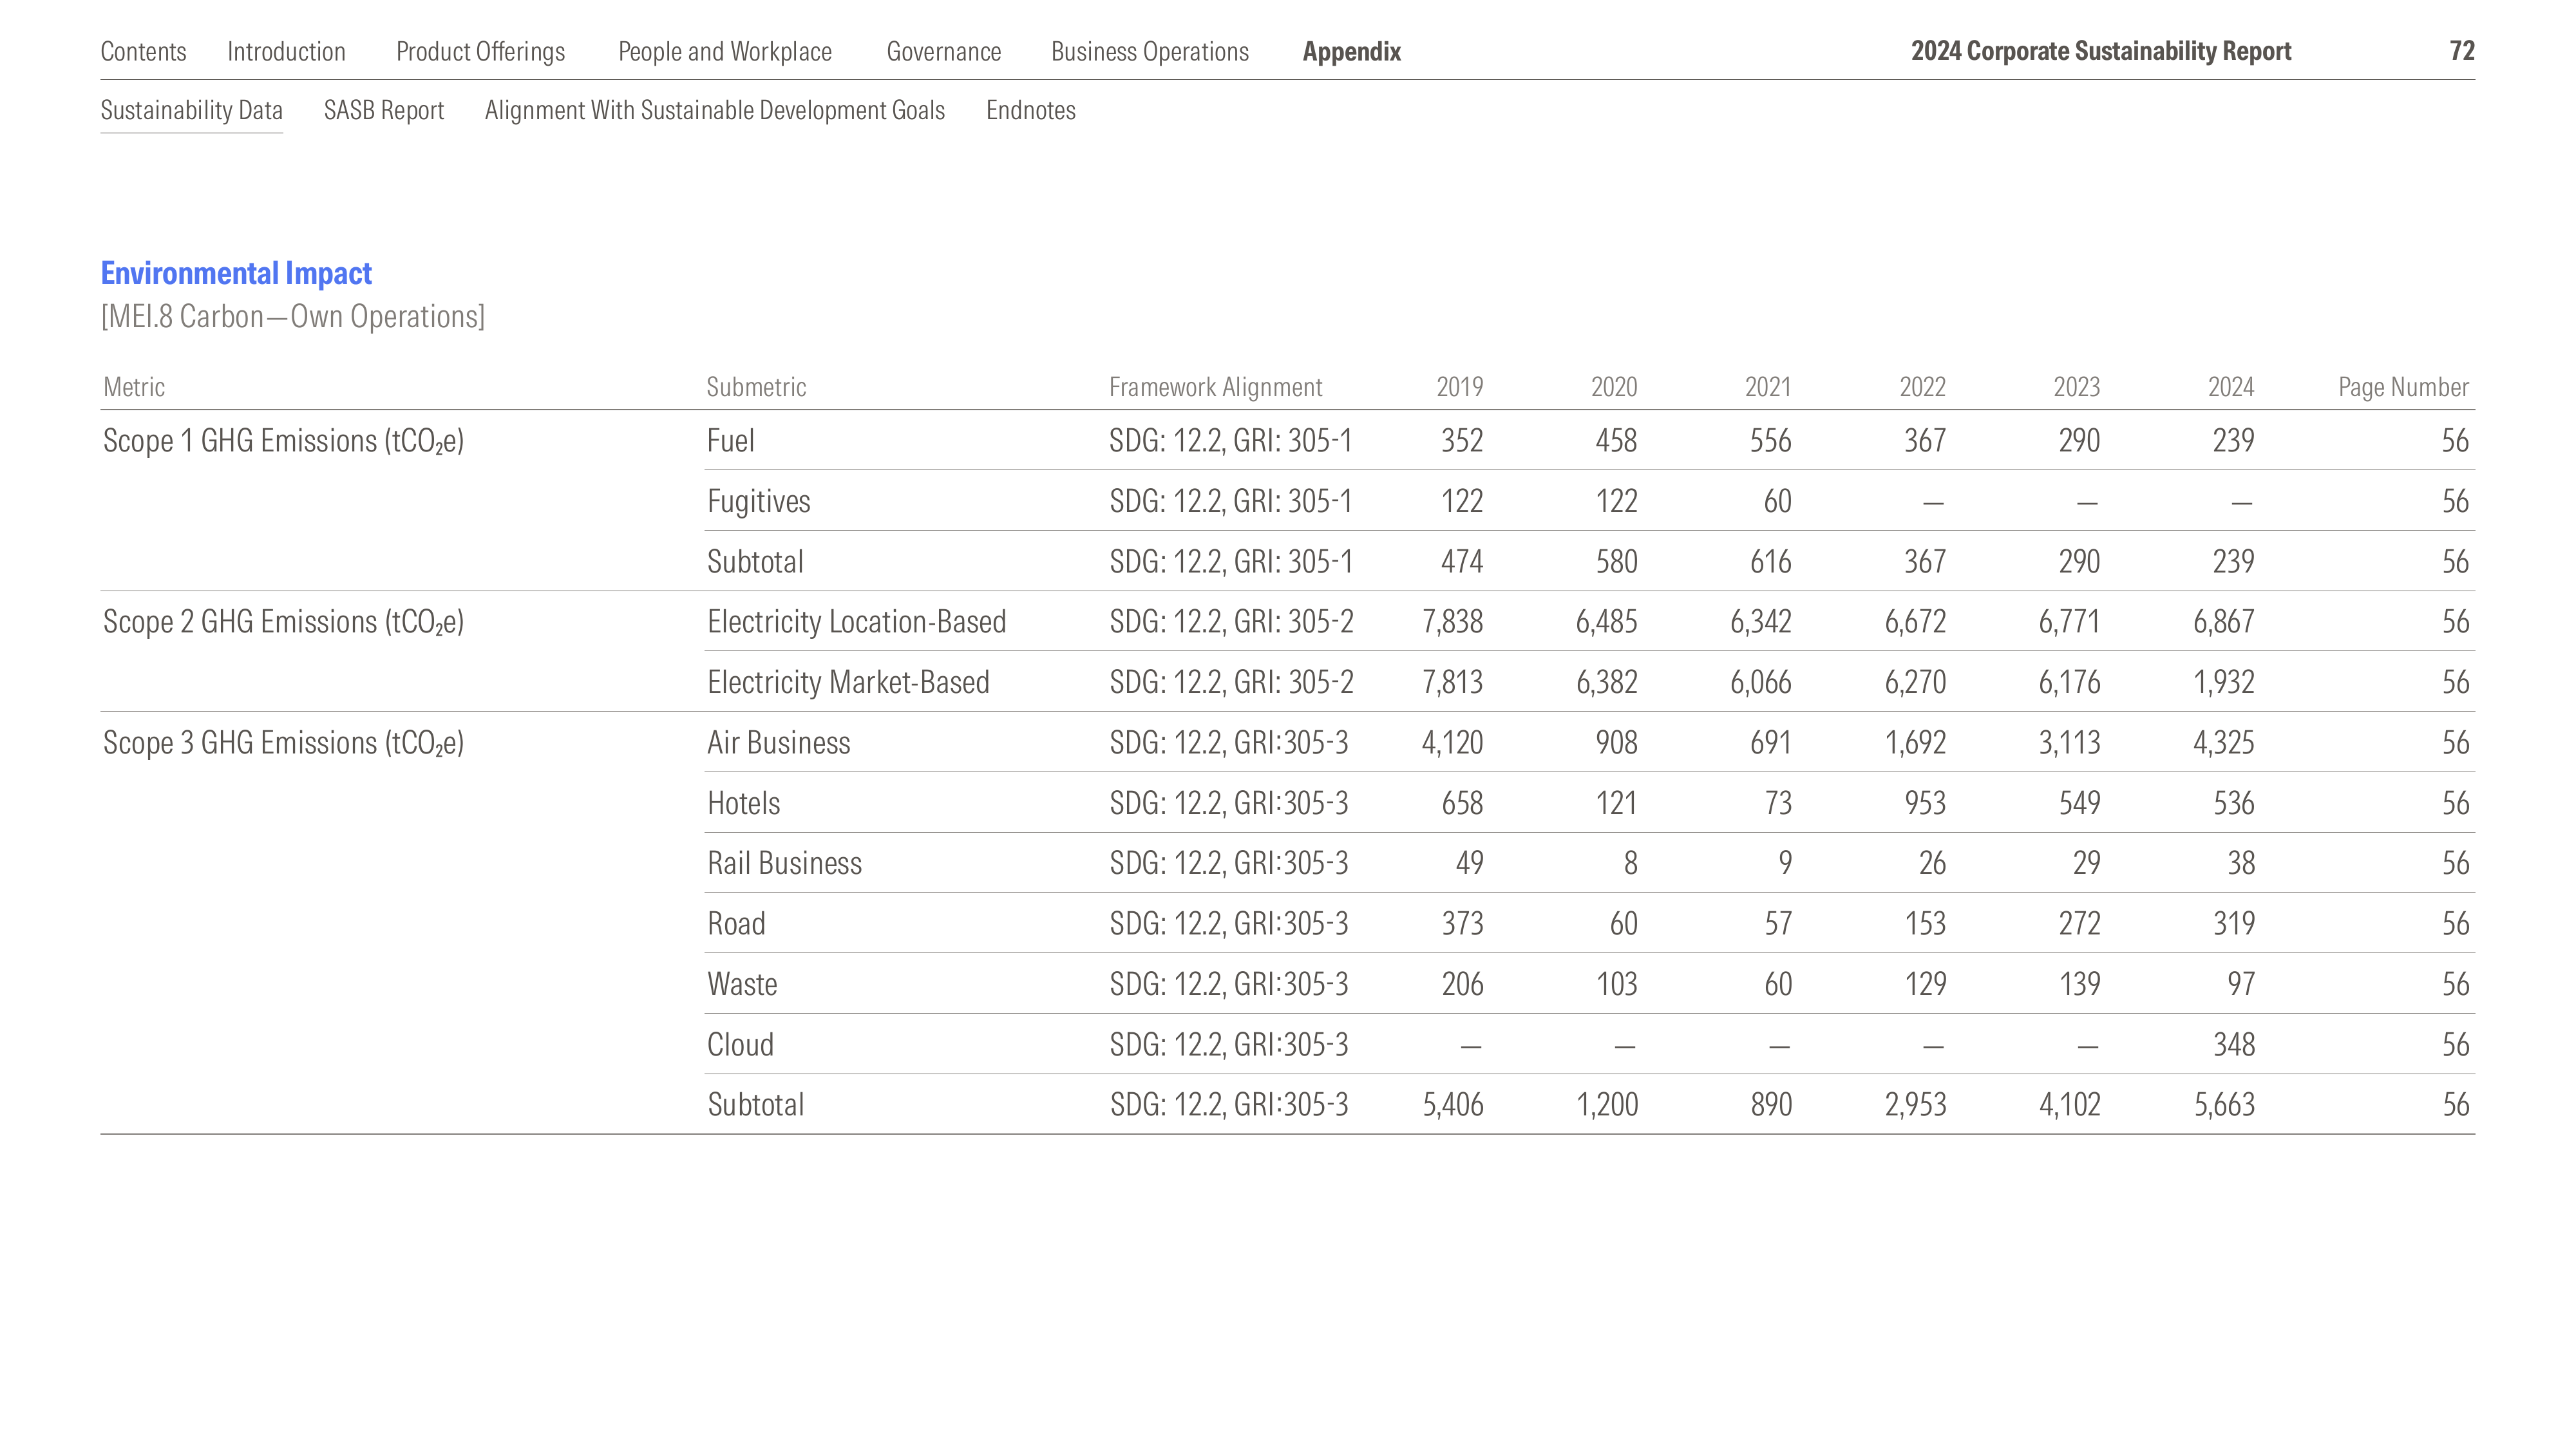Click the MEI.8 Carbon—Own Operations subtitle
This screenshot has width=2576, height=1449.
(293, 316)
